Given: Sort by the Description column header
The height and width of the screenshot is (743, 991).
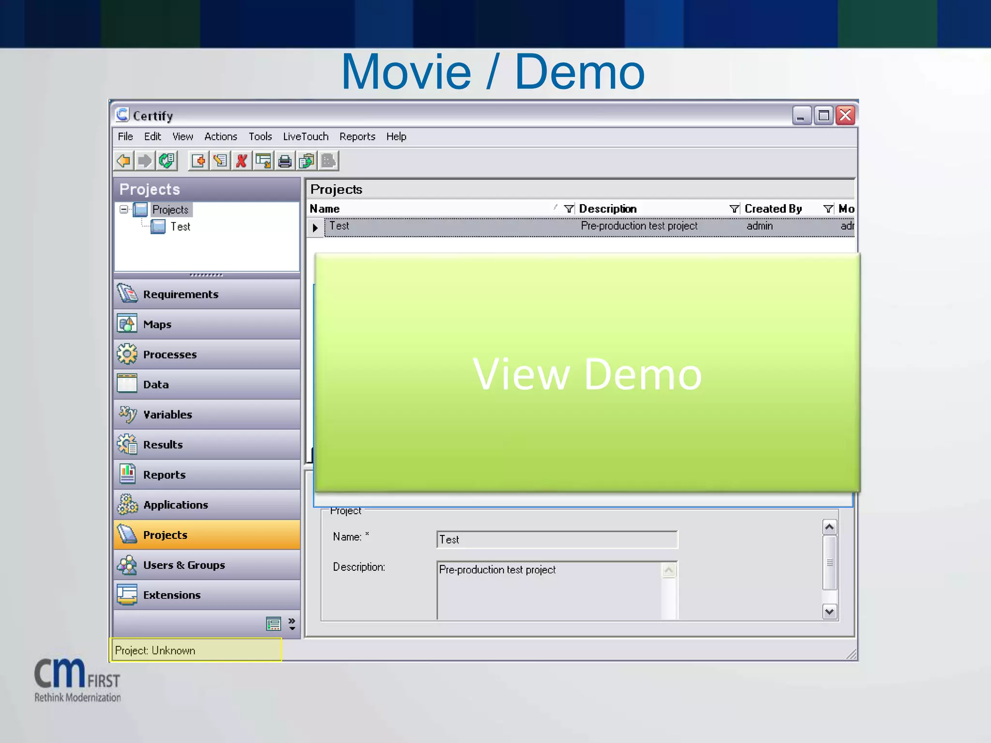Looking at the screenshot, I should (608, 208).
